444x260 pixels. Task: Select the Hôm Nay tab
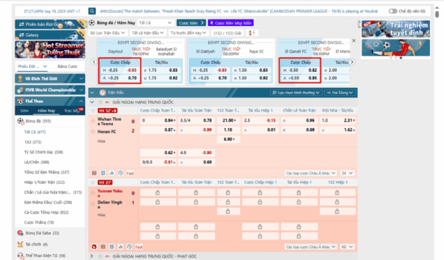click(x=46, y=110)
